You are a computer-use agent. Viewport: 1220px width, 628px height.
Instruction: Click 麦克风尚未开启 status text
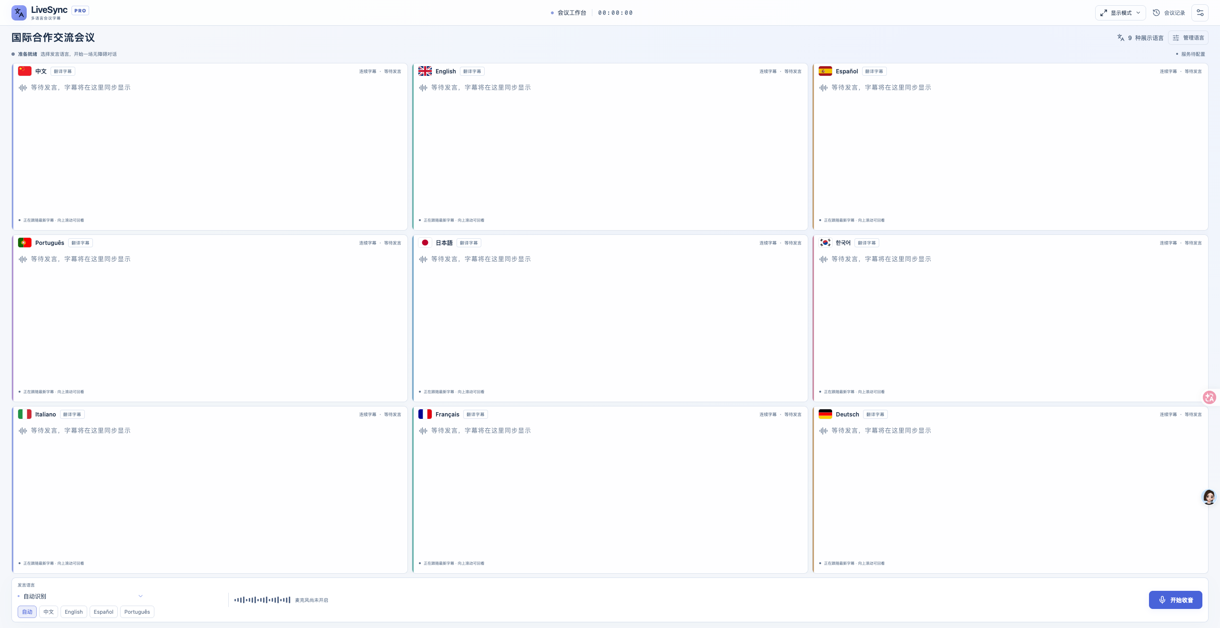312,600
